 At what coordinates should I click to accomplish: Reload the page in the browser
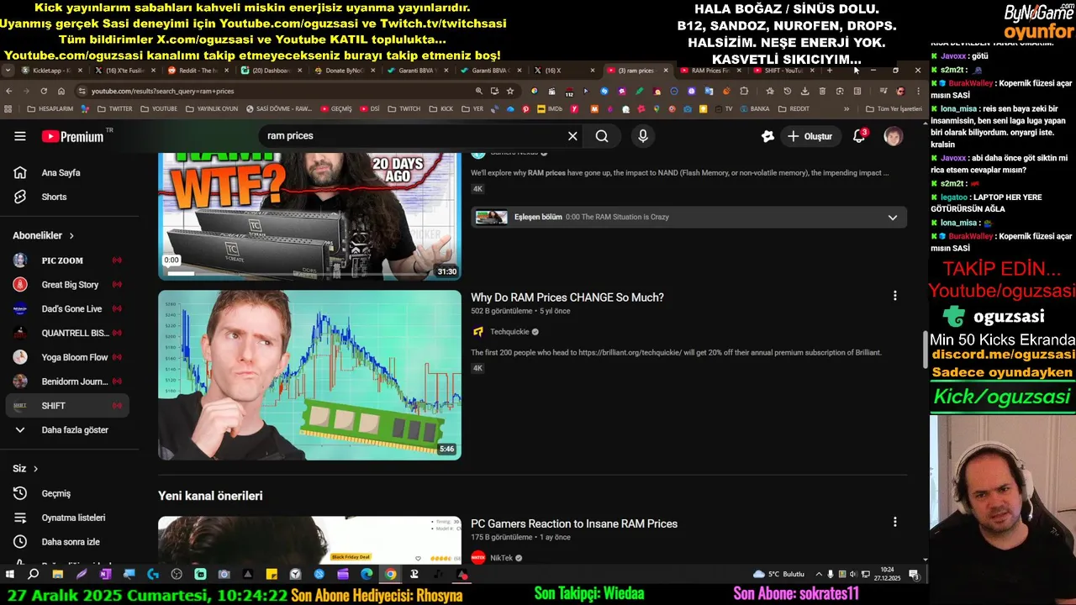(x=44, y=91)
